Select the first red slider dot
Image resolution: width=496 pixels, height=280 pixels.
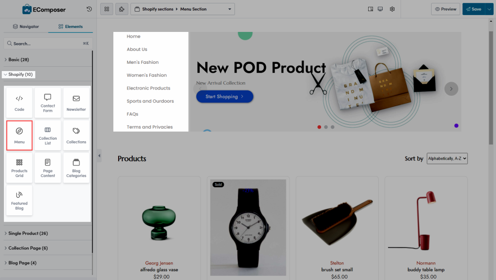(319, 127)
